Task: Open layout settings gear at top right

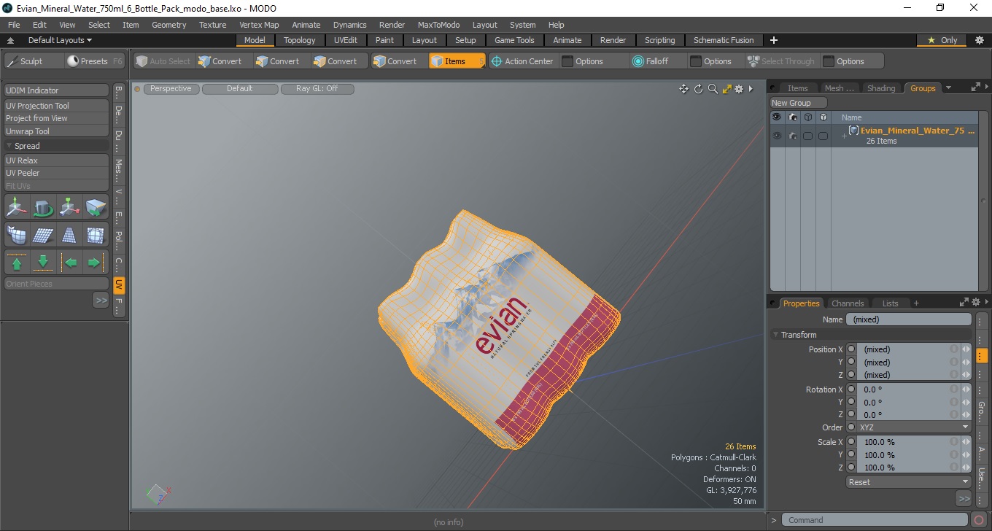Action: pos(980,40)
